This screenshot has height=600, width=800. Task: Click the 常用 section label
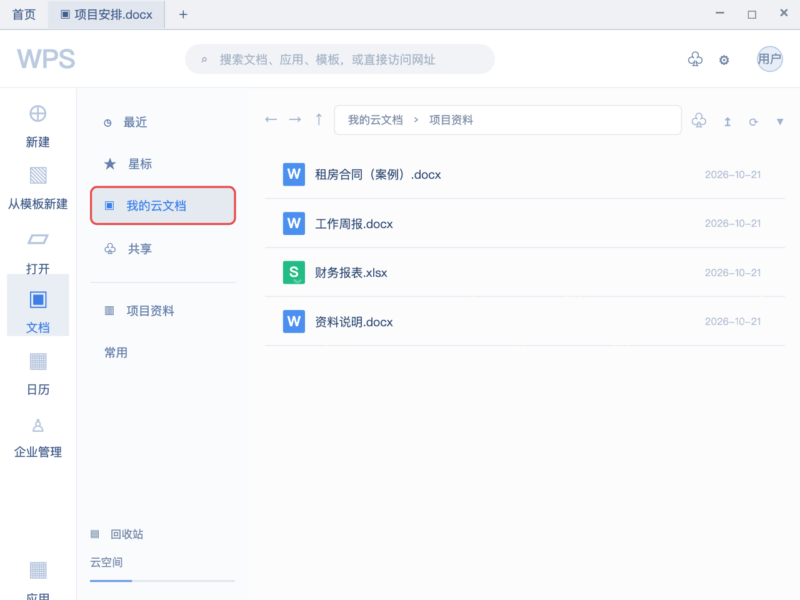[x=116, y=352]
